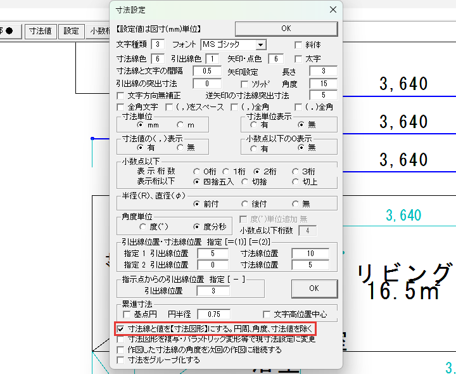Select 切上 rounding option
The image size is (456, 374).
click(296, 182)
